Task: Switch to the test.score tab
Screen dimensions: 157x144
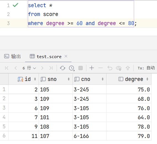Action: [x=46, y=56]
